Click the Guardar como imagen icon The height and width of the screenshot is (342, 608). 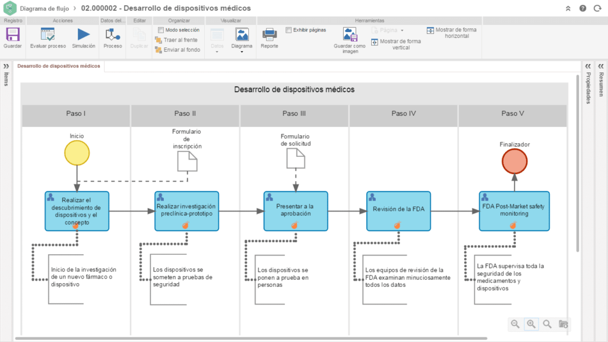pyautogui.click(x=350, y=35)
